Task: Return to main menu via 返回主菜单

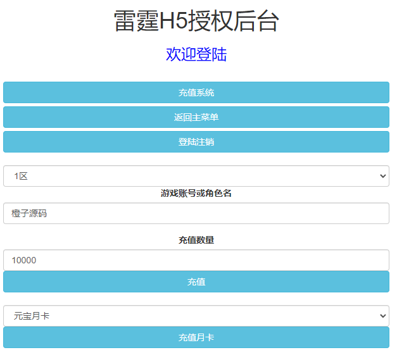Action: point(196,117)
